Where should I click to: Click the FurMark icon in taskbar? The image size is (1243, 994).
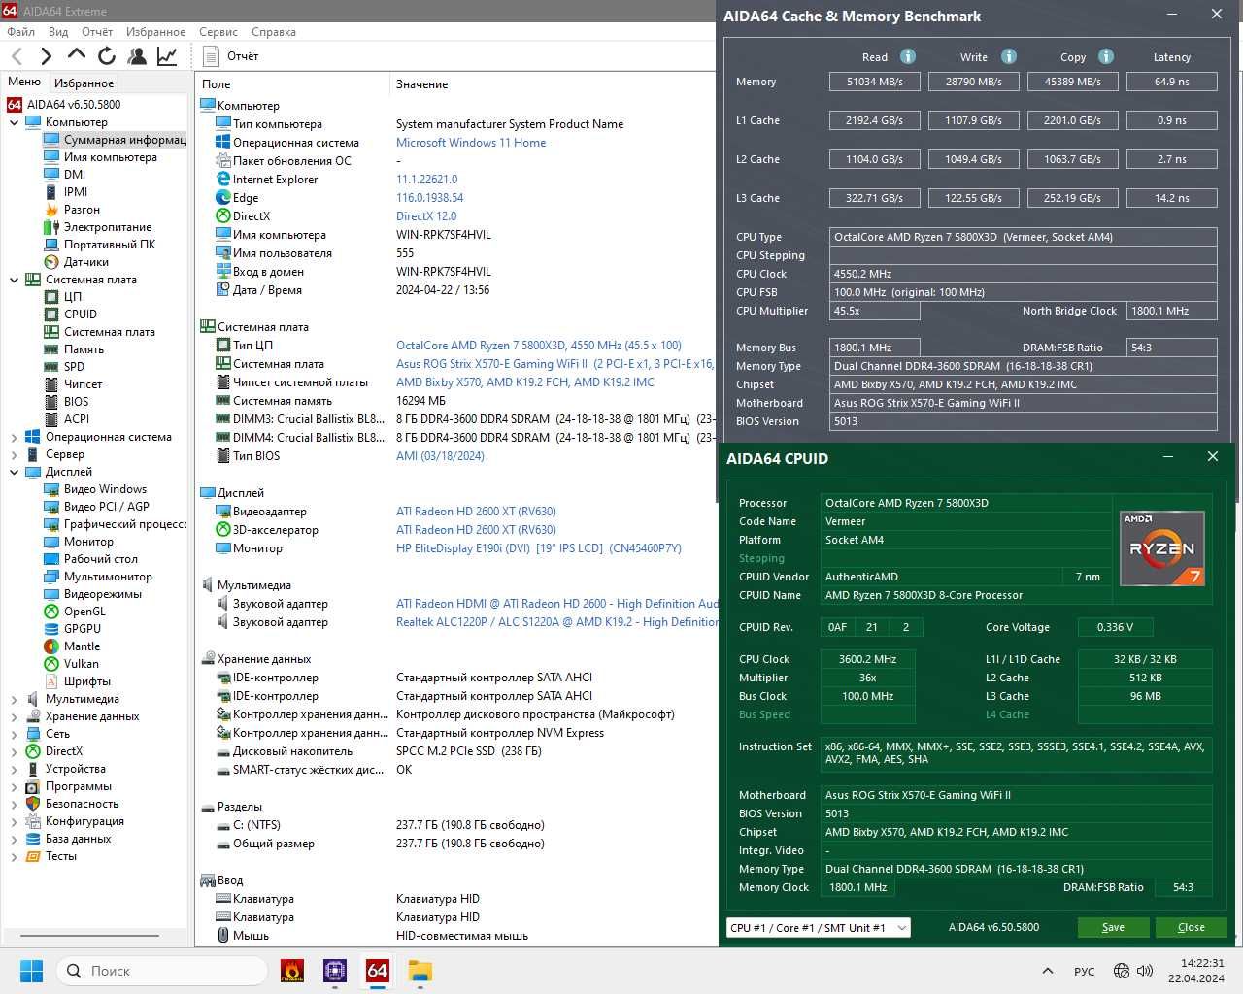click(x=291, y=971)
